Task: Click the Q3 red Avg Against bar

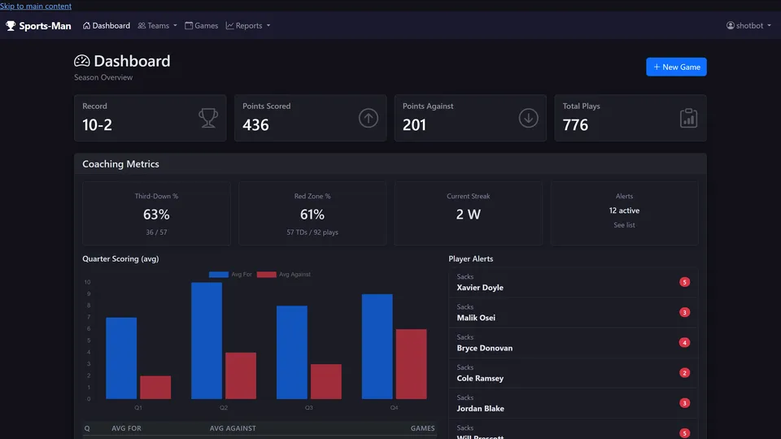Action: tap(326, 382)
